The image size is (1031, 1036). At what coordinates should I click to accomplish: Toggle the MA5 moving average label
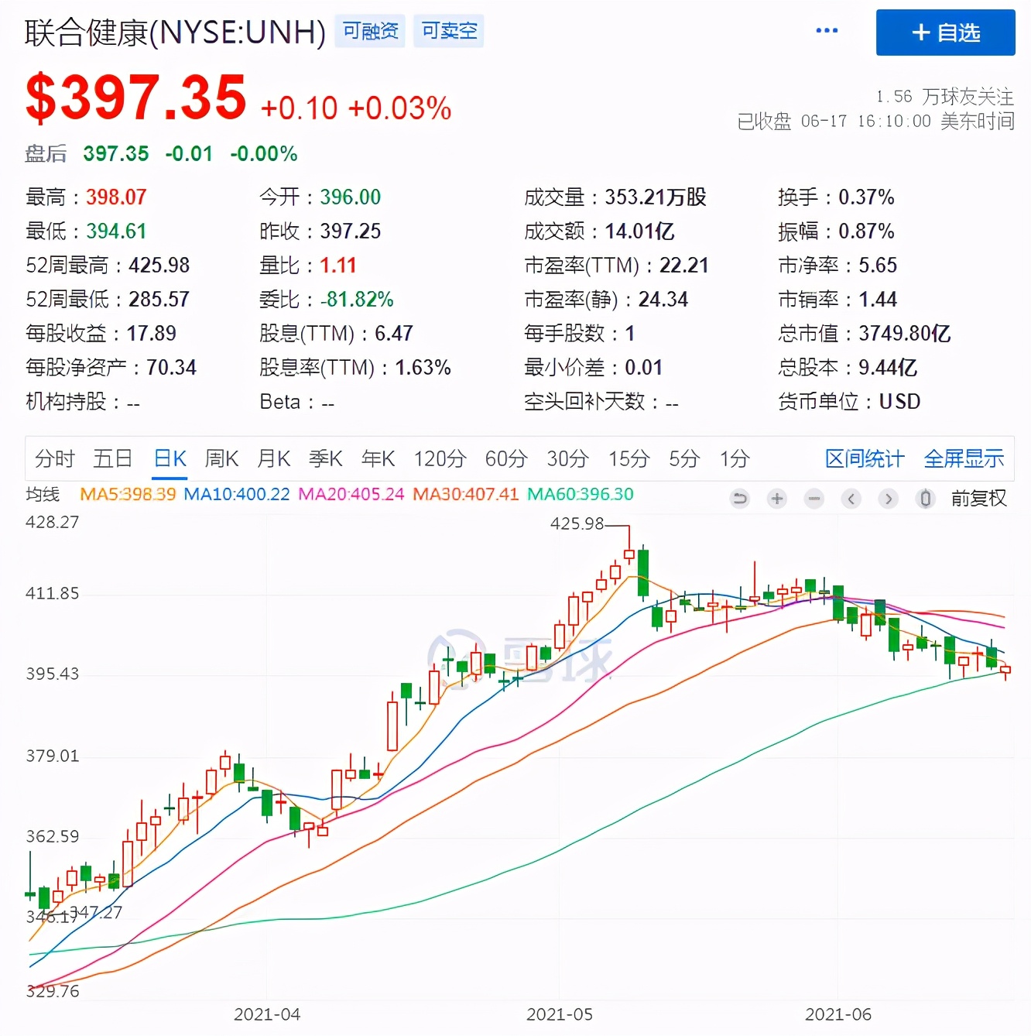(128, 494)
